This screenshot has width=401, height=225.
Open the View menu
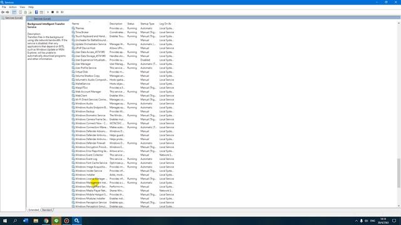pos(23,7)
